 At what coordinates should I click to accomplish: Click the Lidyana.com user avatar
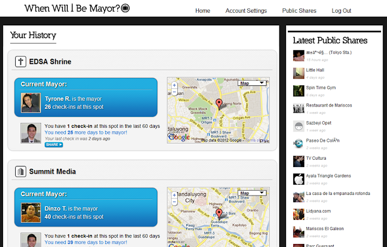pos(299,214)
